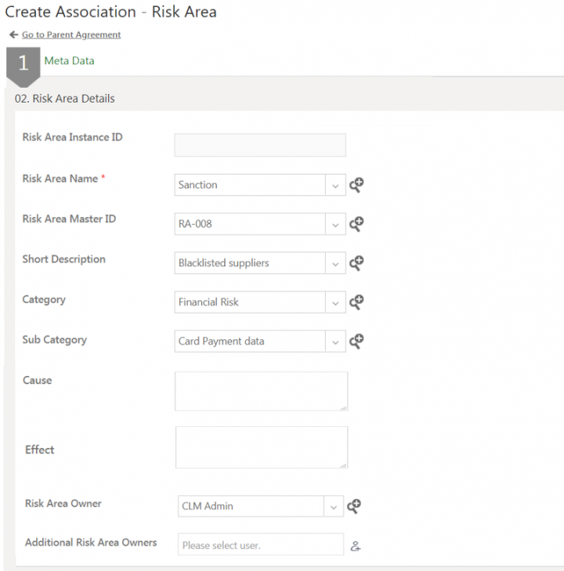This screenshot has width=564, height=571.
Task: Open lookup search next to Short Description
Action: 356,263
